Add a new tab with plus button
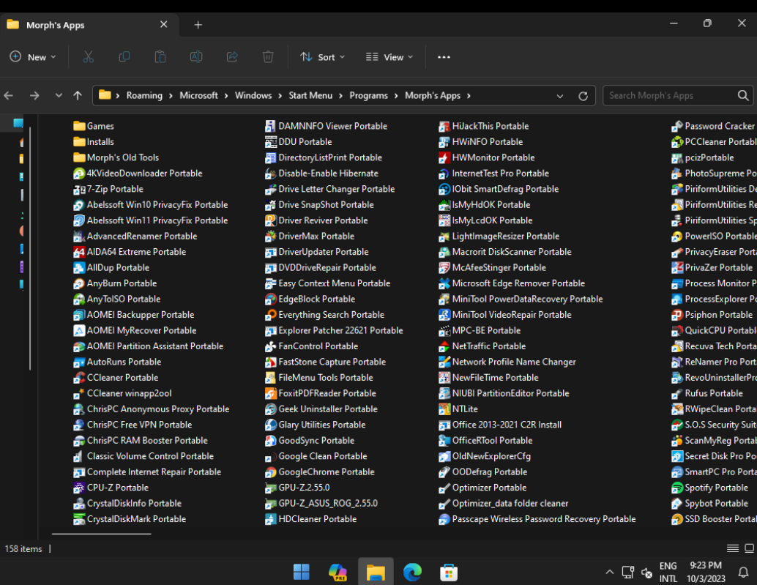Viewport: 757px width, 585px height. click(198, 25)
